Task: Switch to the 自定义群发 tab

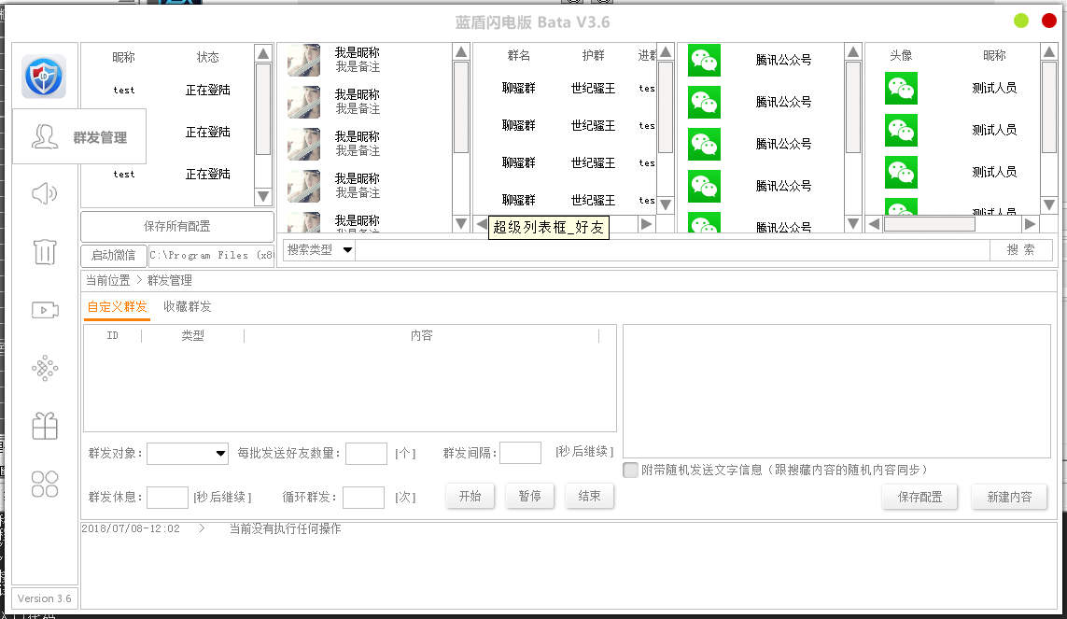Action: point(117,307)
